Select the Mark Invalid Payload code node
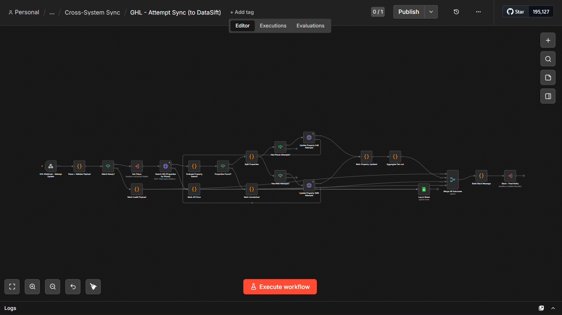562x315 pixels. (x=137, y=189)
